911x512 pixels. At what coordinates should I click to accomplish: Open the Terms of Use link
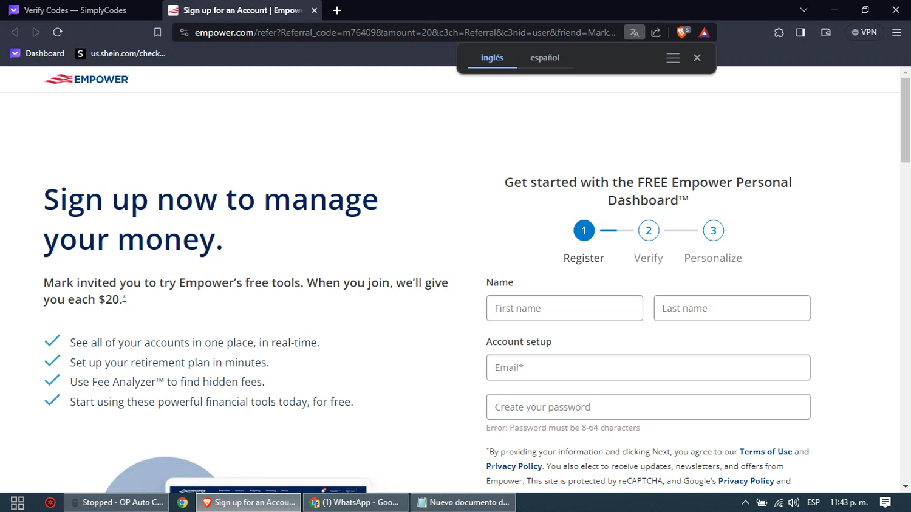(x=765, y=452)
